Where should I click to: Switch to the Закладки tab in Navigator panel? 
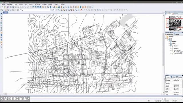coord(175,14)
